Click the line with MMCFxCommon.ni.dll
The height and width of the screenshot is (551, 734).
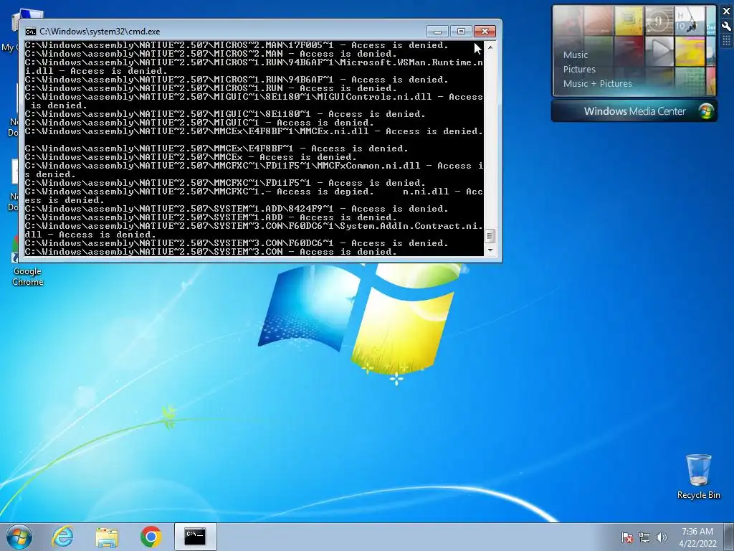click(x=254, y=166)
